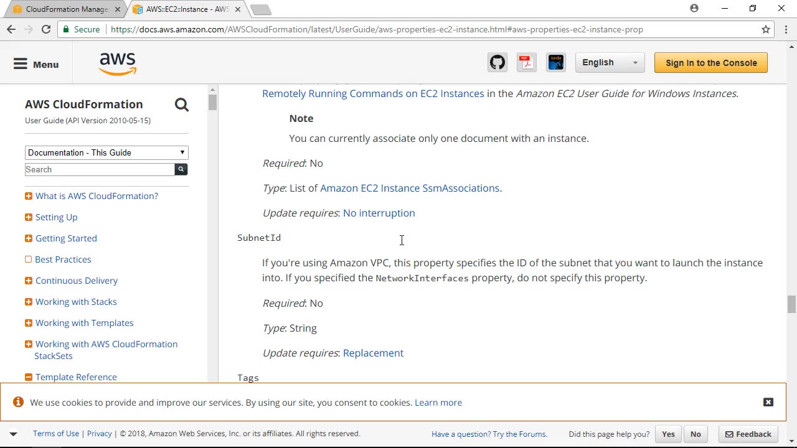Click the sidebar magnifier search icon
The image size is (797, 448).
tap(181, 105)
